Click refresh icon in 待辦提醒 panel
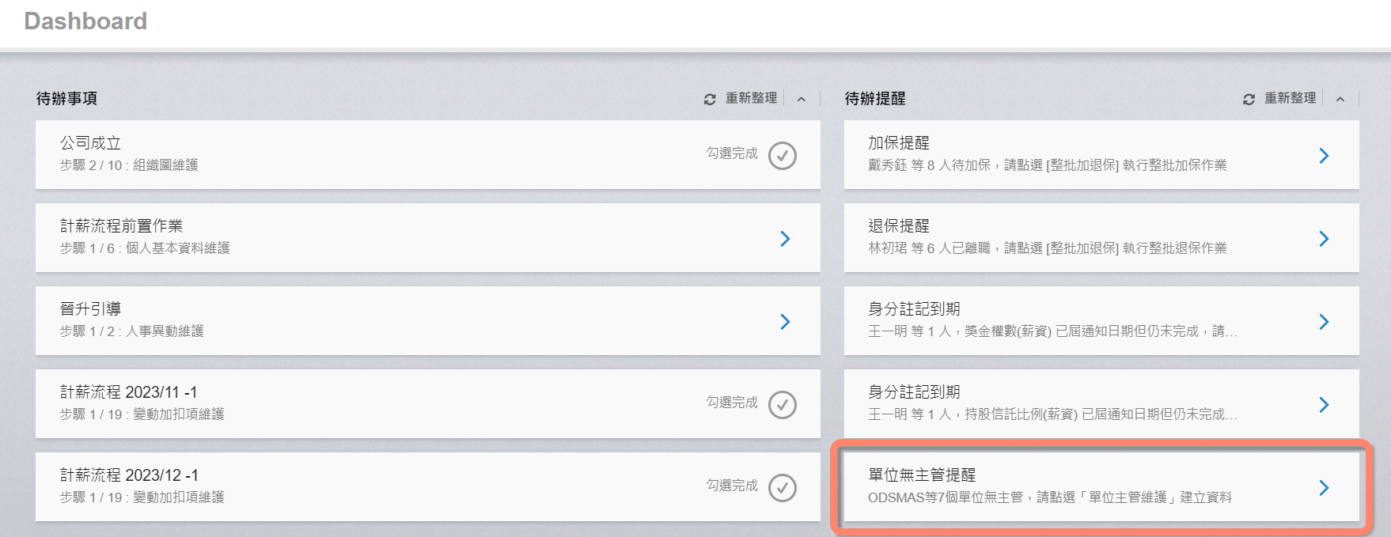Screen dimensions: 1391x537 pyautogui.click(x=1249, y=99)
